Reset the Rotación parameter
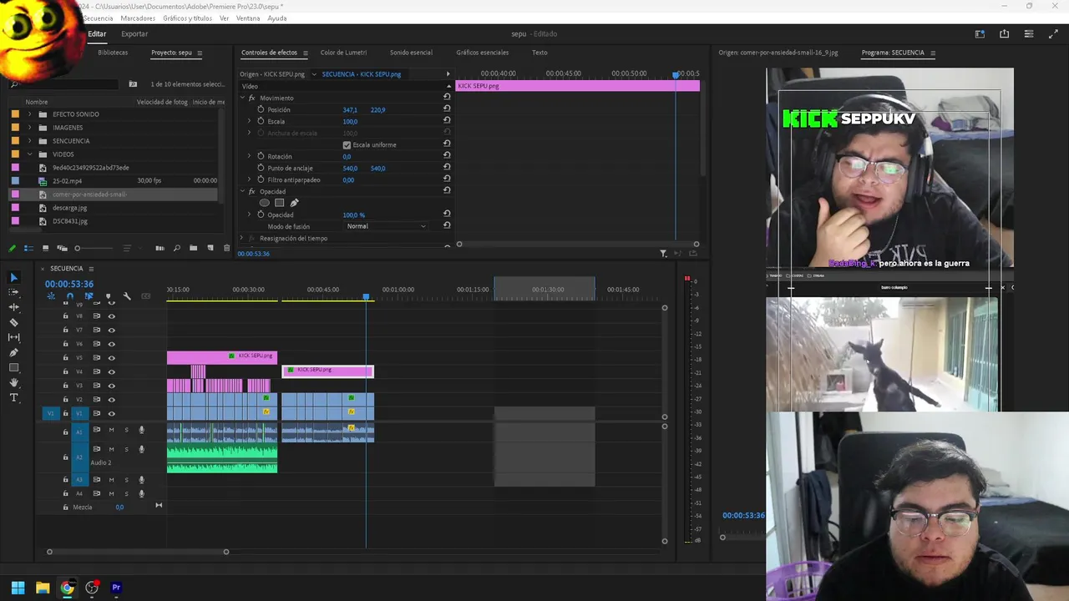Viewport: 1069px width, 601px height. [447, 156]
